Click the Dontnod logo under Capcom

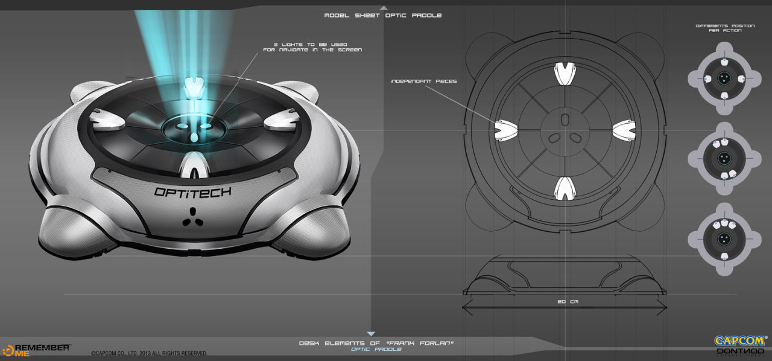pos(740,351)
